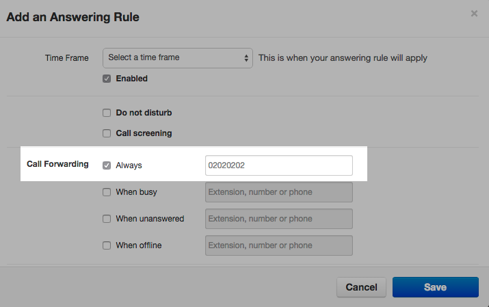The width and height of the screenshot is (489, 307).
Task: Focus the When unanswered destination field
Action: 278,219
